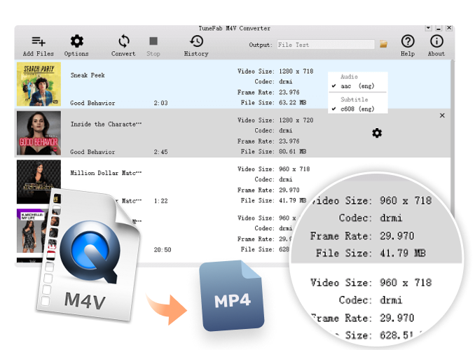Click the duration '2:45'

(x=160, y=152)
